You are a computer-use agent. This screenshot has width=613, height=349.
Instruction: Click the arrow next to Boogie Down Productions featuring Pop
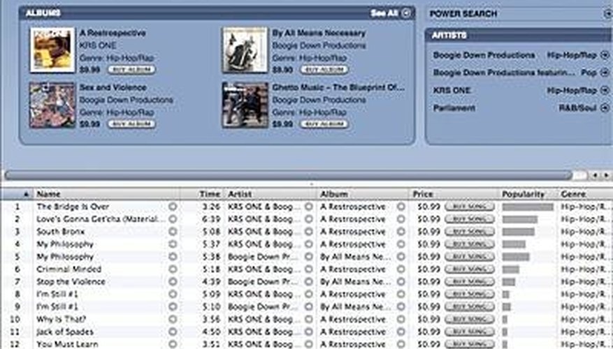[605, 73]
